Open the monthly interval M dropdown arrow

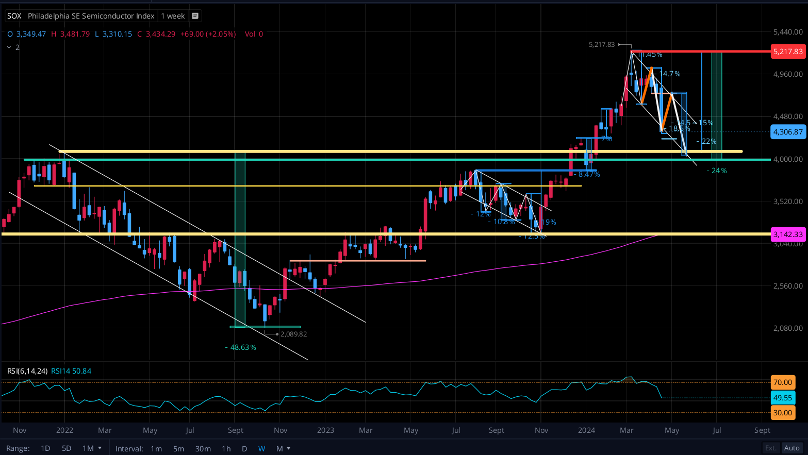288,448
